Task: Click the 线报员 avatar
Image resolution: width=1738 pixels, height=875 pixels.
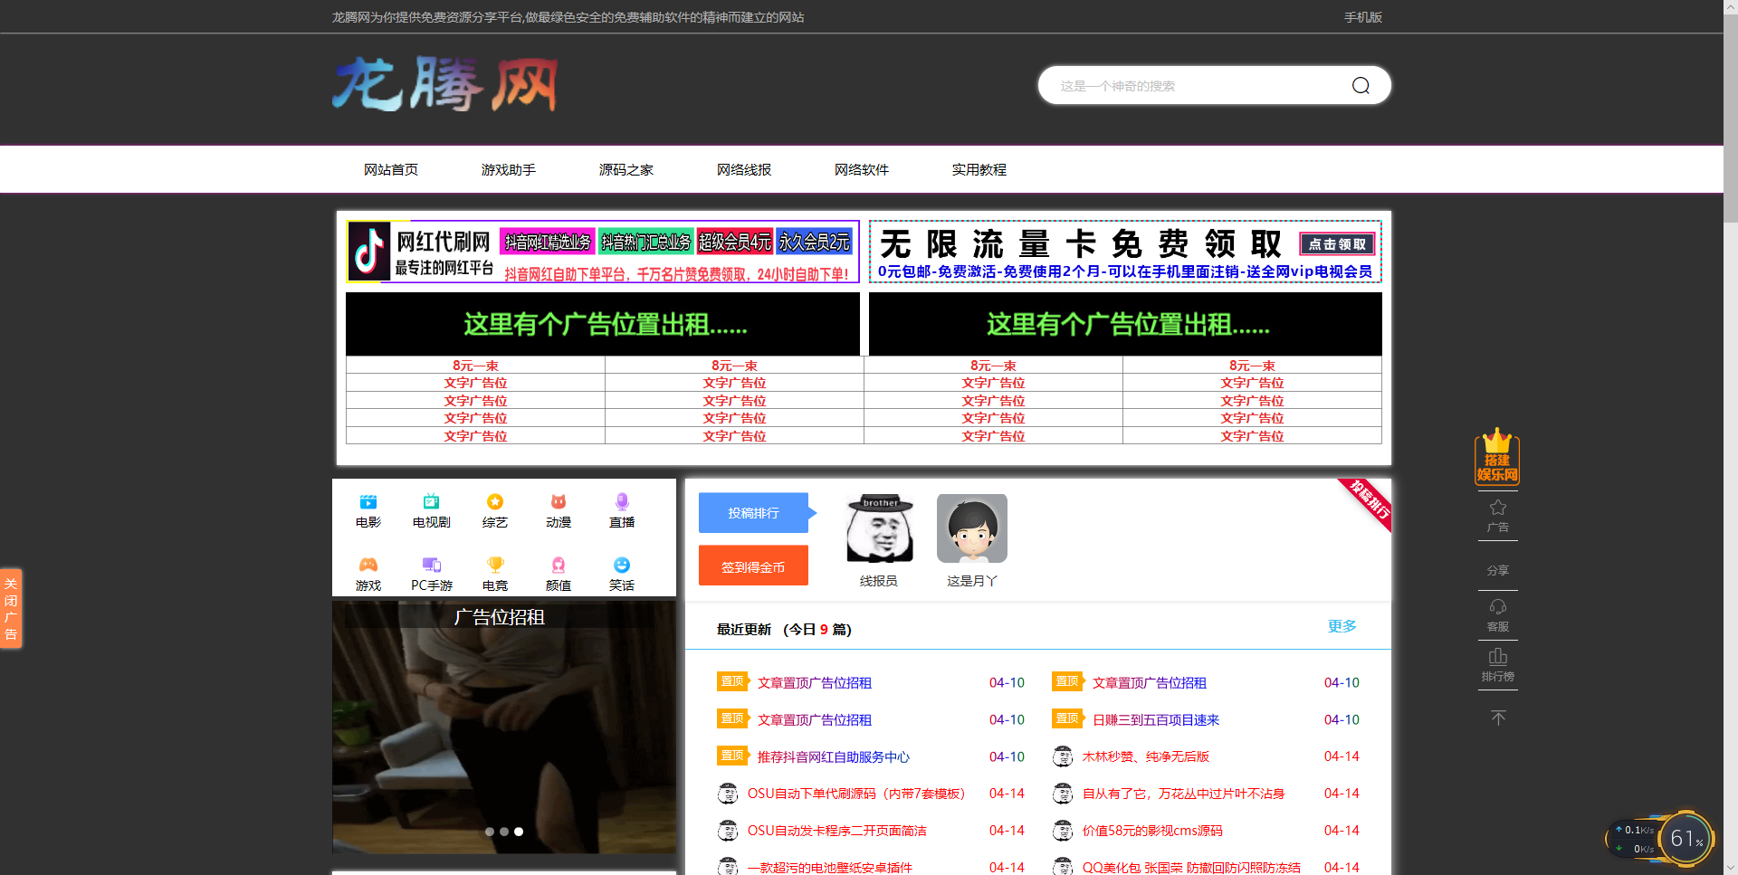Action: tap(879, 528)
